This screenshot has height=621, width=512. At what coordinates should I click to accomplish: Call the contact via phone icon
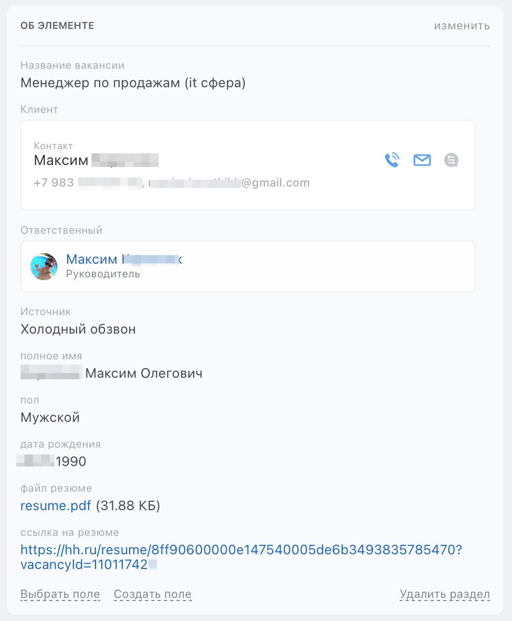pyautogui.click(x=392, y=160)
